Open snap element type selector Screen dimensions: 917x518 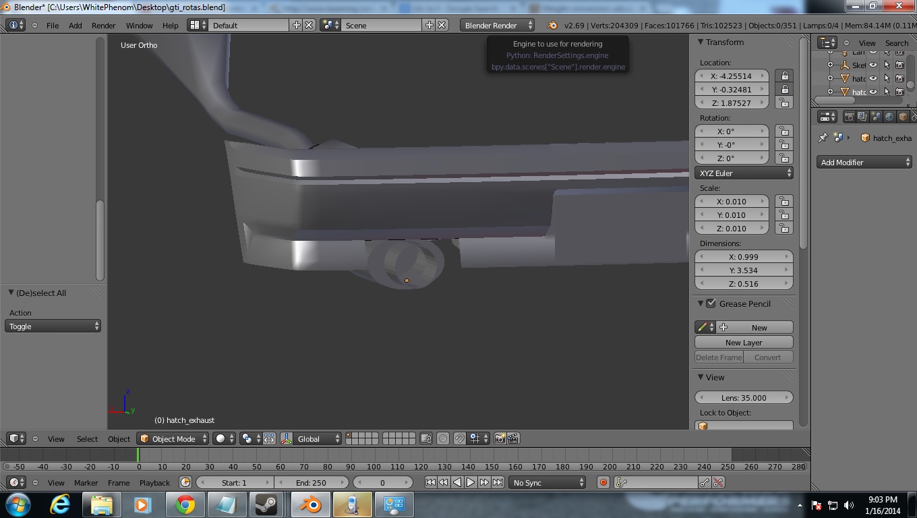tap(478, 438)
